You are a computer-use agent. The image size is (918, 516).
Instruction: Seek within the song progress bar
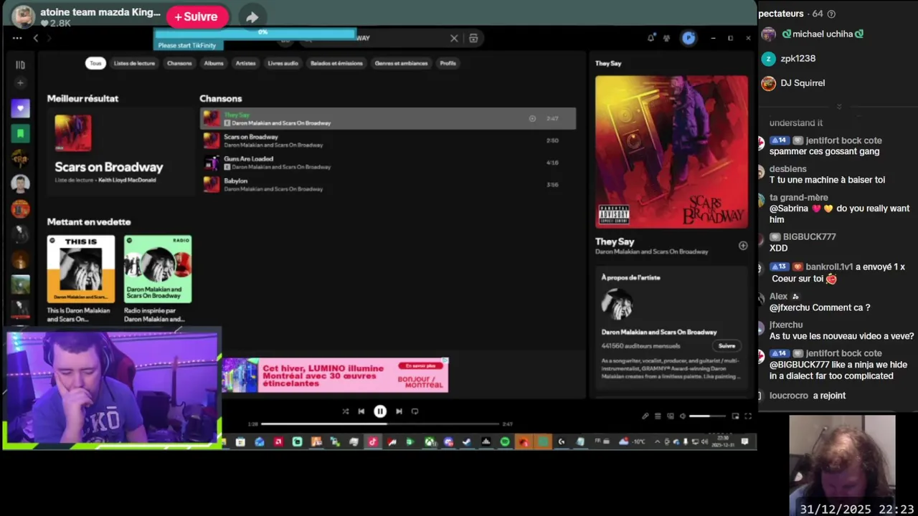(x=381, y=424)
